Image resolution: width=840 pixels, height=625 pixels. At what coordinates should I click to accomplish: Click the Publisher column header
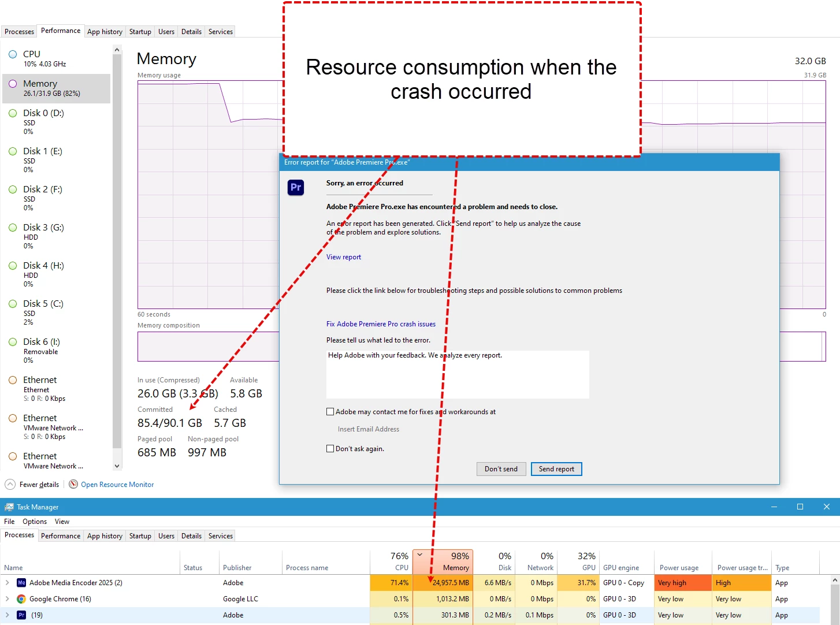251,561
